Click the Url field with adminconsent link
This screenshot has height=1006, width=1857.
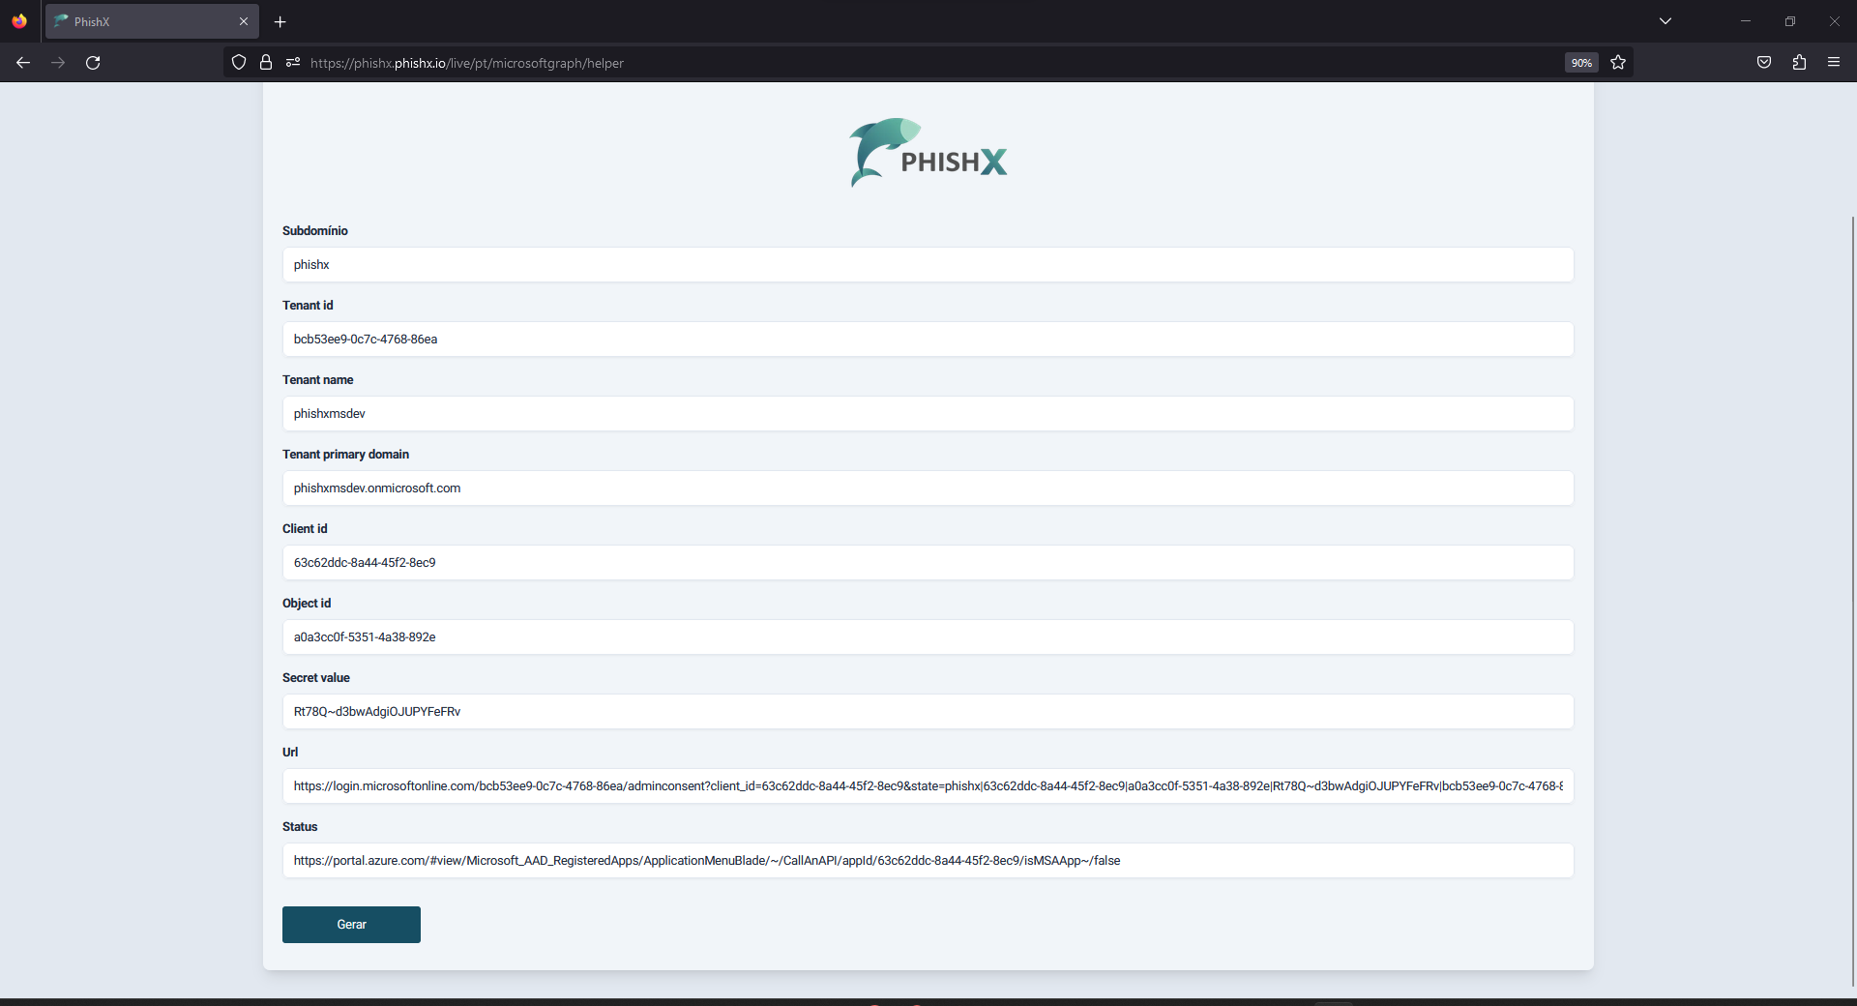click(928, 786)
